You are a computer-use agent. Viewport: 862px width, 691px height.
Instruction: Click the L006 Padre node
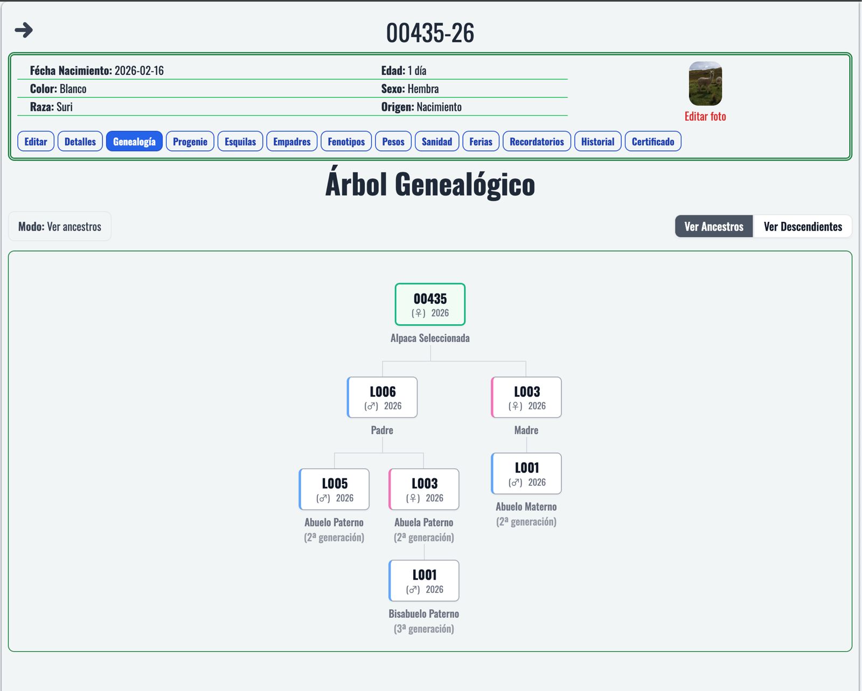click(x=383, y=397)
